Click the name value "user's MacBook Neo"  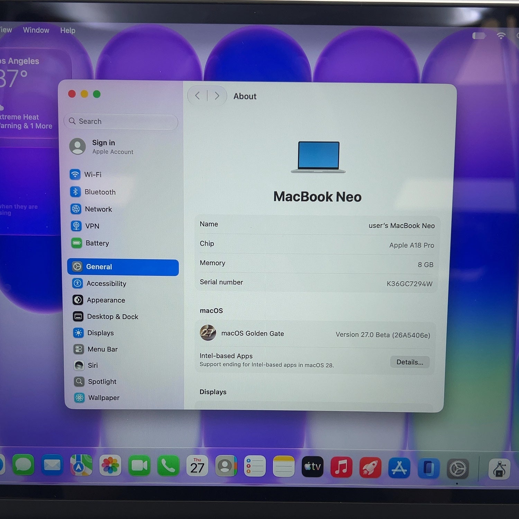pyautogui.click(x=402, y=226)
